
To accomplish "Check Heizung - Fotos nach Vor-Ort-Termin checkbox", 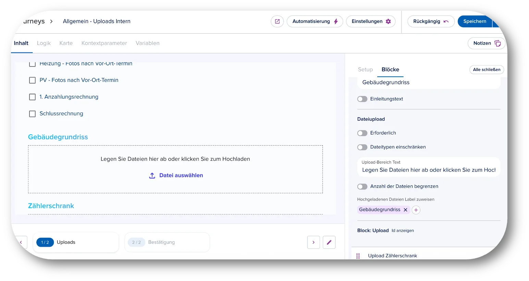I will 32,64.
